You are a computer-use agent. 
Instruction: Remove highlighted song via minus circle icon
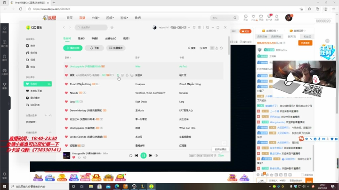[132, 75]
